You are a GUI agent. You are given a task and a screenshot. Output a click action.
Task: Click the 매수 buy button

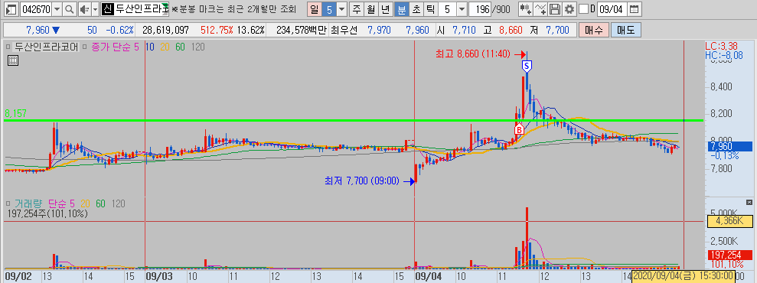593,30
